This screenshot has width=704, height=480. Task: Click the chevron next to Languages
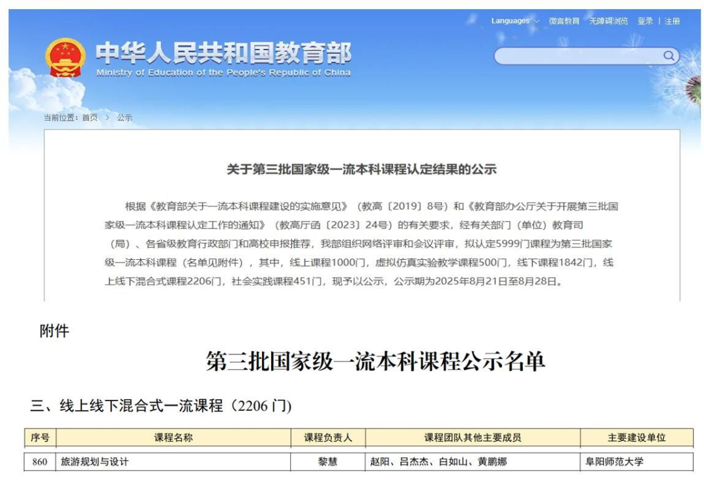click(x=536, y=21)
